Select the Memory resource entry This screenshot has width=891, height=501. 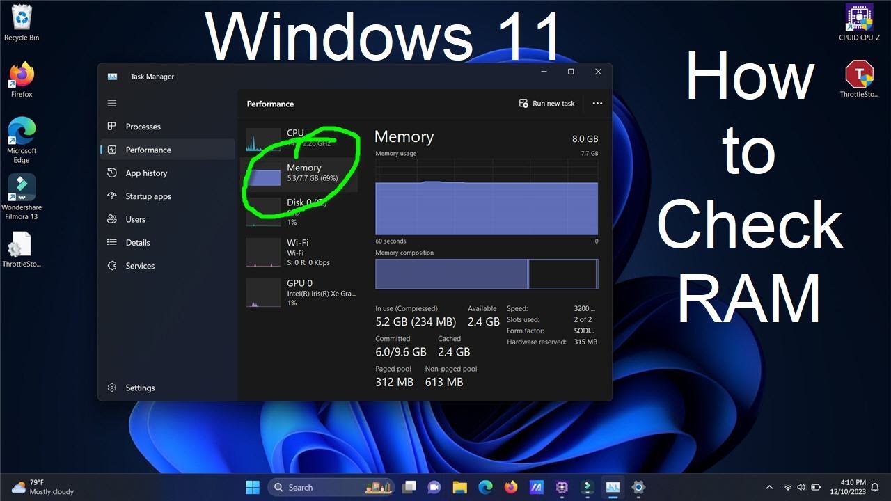299,173
